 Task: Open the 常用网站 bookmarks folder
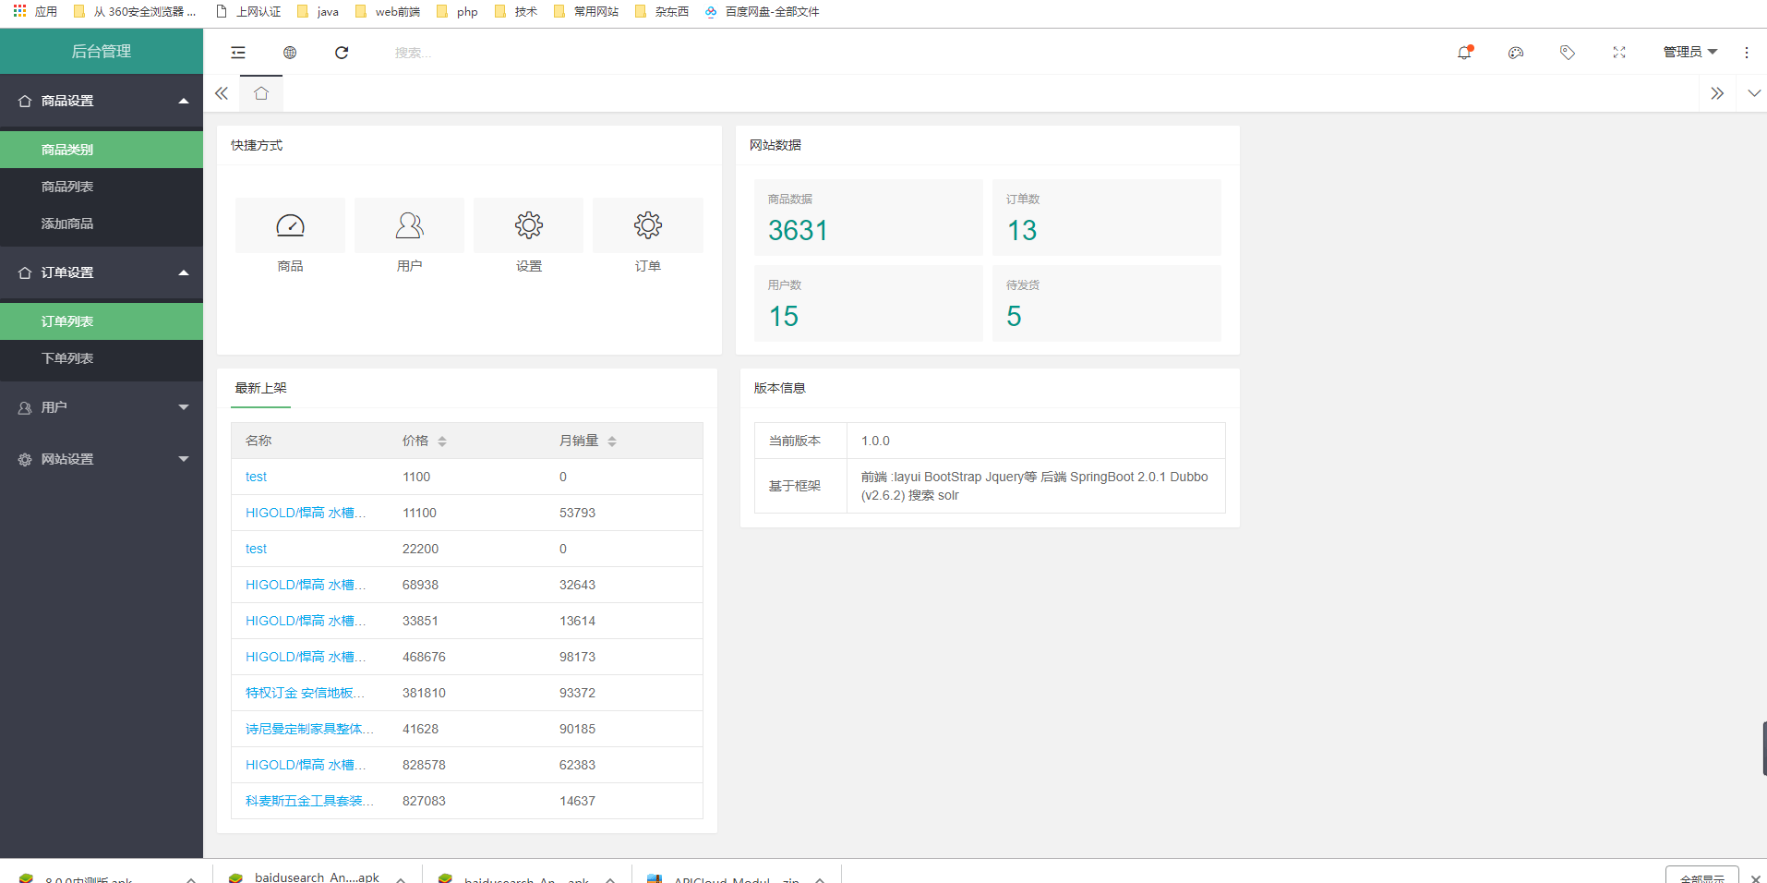pyautogui.click(x=586, y=12)
